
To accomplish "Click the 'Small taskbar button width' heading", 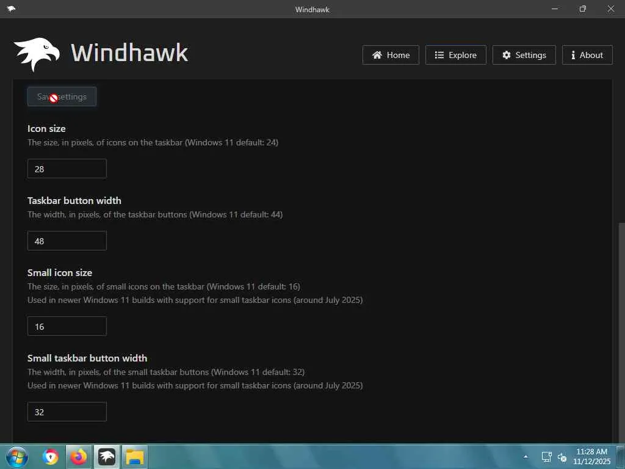I will click(x=87, y=358).
